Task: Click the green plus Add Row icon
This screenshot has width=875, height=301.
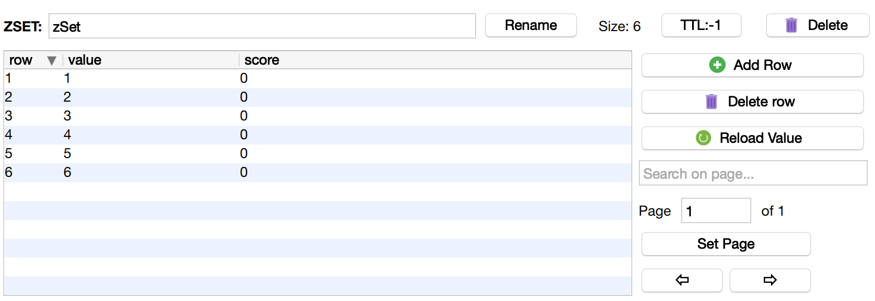Action: pos(717,65)
